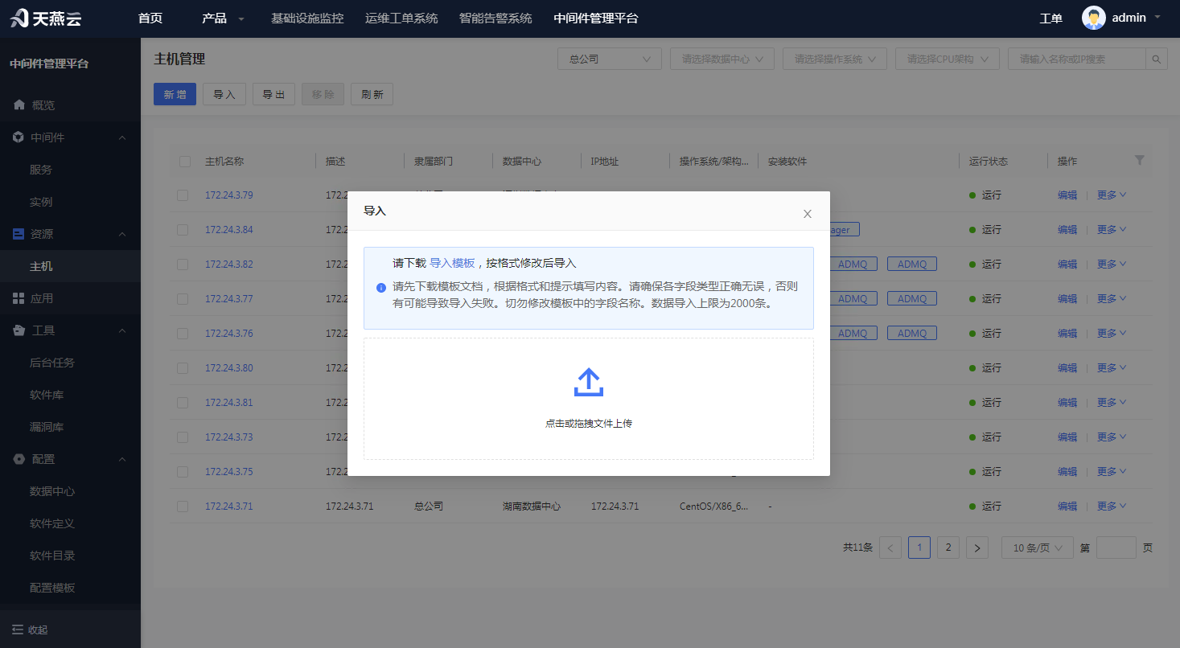Screen dimensions: 1180x648
Task: Check the row 172.24.3.80 checkbox
Action: (183, 367)
